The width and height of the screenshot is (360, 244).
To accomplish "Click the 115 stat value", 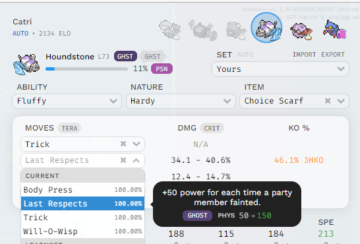I will click(226, 233).
